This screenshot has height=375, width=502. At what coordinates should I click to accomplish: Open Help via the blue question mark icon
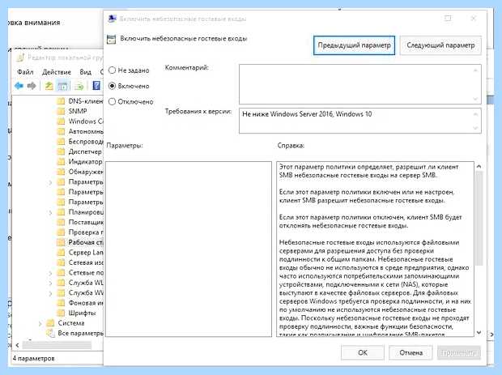pyautogui.click(x=96, y=86)
